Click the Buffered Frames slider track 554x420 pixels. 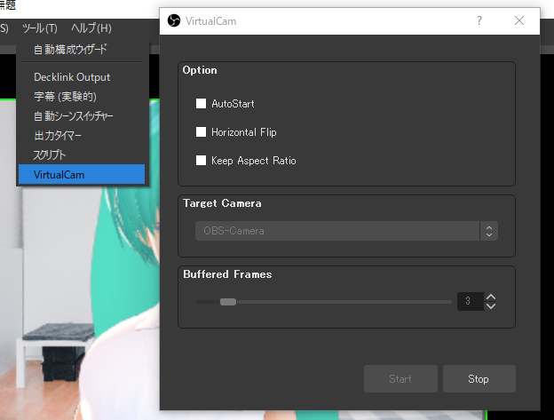click(324, 302)
